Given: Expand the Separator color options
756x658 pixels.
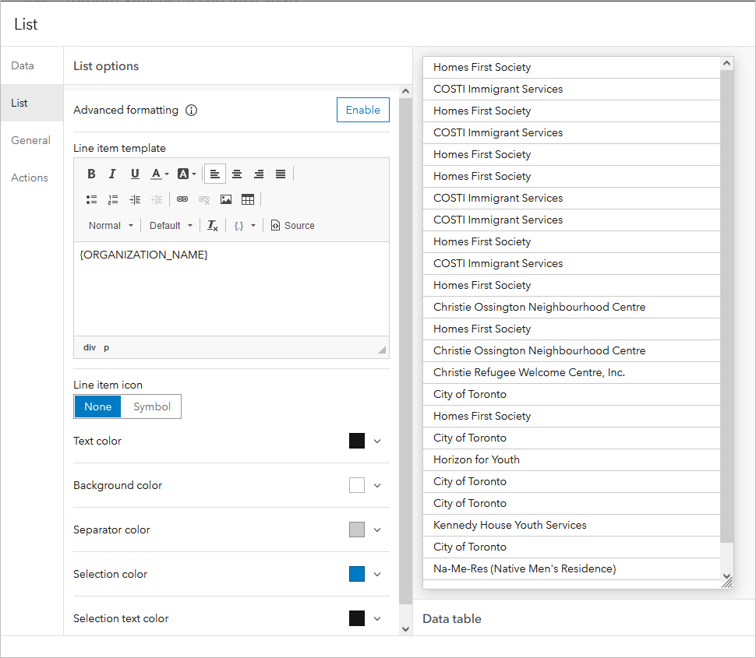Looking at the screenshot, I should pyautogui.click(x=377, y=530).
